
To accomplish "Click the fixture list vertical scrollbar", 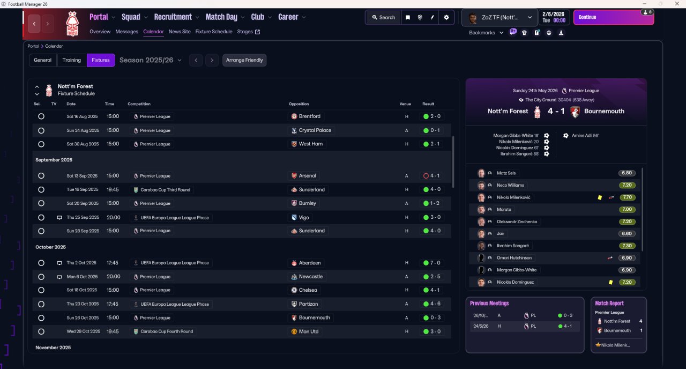I will coord(453,161).
